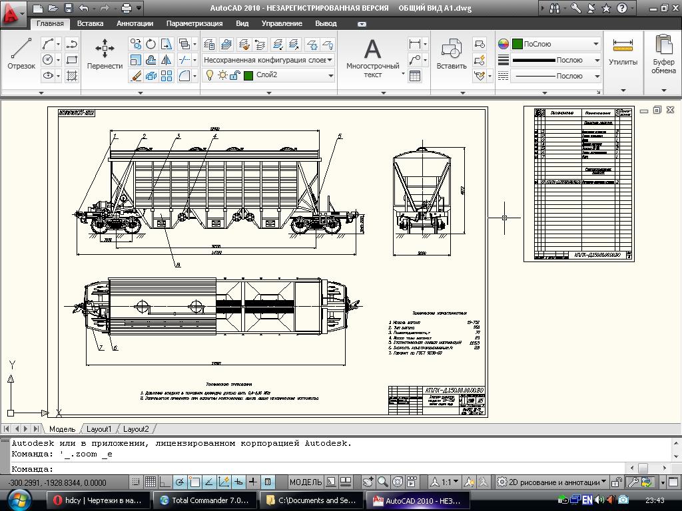682x511 pixels.
Task: Activate the Move (Перенести) tool
Action: click(105, 53)
